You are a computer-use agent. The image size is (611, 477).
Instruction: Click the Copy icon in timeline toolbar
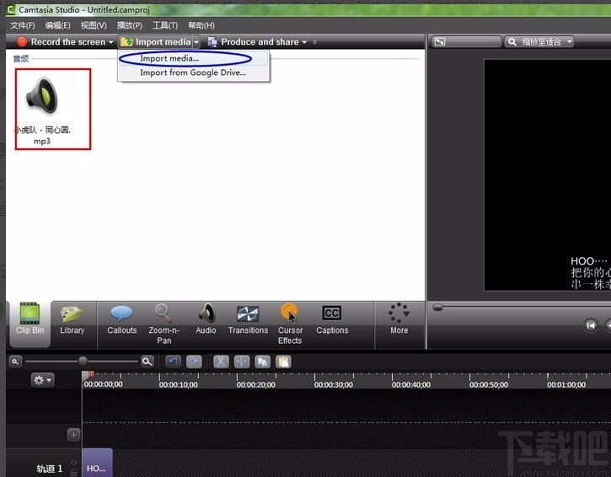click(x=263, y=362)
